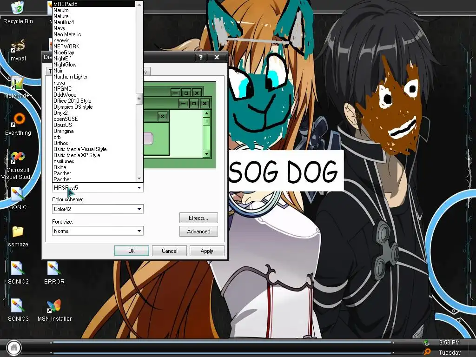Choose neowin style entry

[94, 40]
